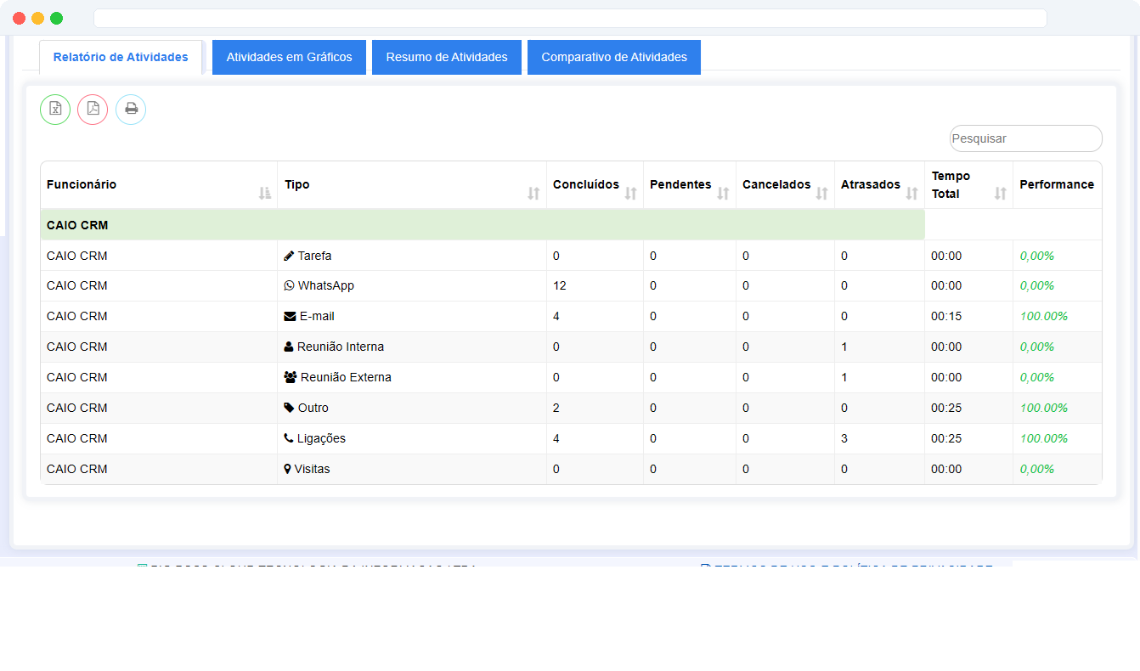This screenshot has height=671, width=1140.
Task: Click the Tarefa type label
Action: pos(314,256)
